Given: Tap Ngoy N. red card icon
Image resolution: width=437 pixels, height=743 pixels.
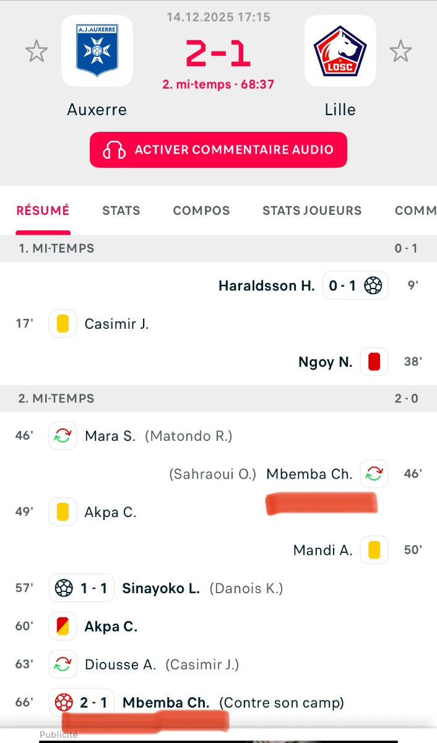Looking at the screenshot, I should tap(373, 362).
